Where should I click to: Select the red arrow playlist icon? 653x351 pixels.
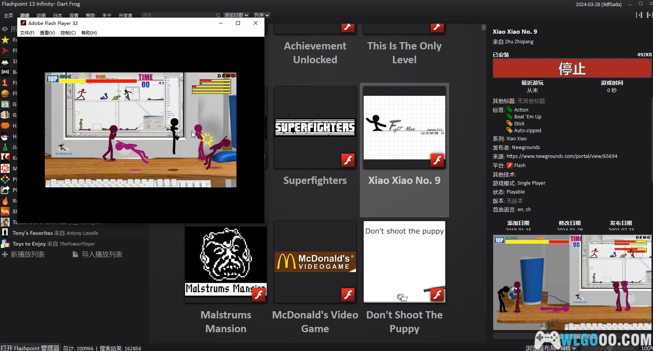pyautogui.click(x=5, y=51)
